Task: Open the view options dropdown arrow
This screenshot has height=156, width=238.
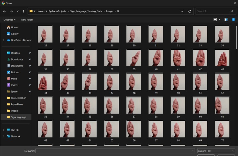Action: 219,19
